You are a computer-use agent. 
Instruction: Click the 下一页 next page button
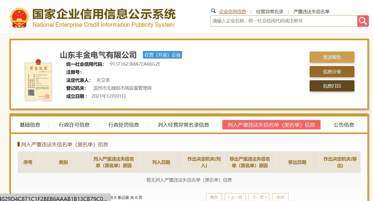click(x=259, y=197)
